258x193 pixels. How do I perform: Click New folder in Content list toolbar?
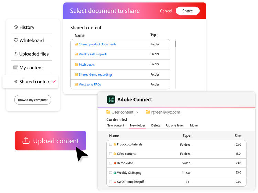(x=138, y=125)
